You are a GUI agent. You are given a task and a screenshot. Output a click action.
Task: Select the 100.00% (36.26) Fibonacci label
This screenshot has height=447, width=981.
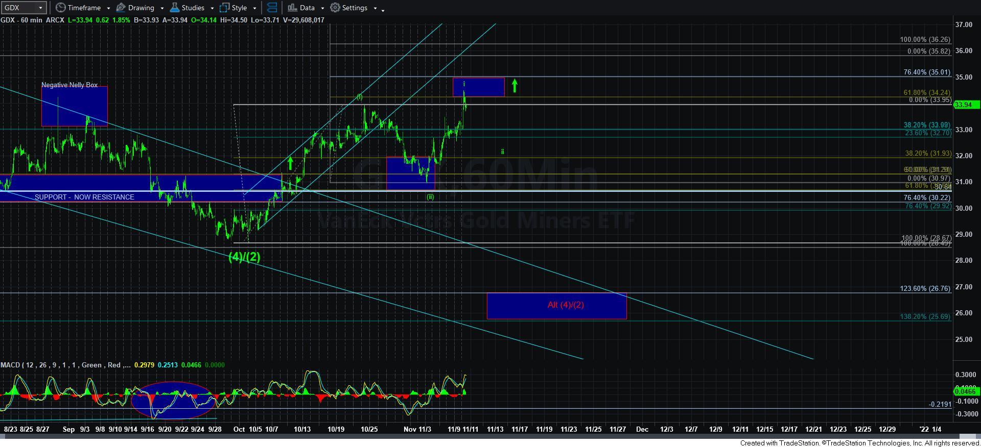[x=925, y=39]
